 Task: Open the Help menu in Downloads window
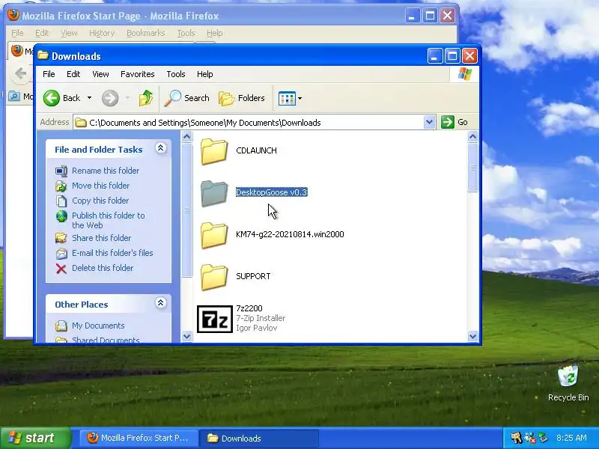204,74
